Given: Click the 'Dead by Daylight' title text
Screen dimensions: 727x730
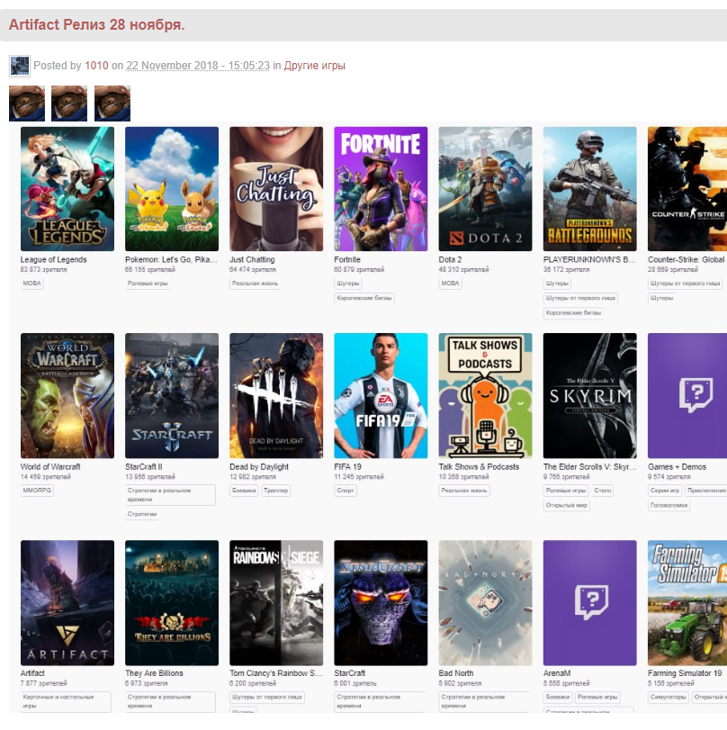Looking at the screenshot, I should pyautogui.click(x=259, y=467).
